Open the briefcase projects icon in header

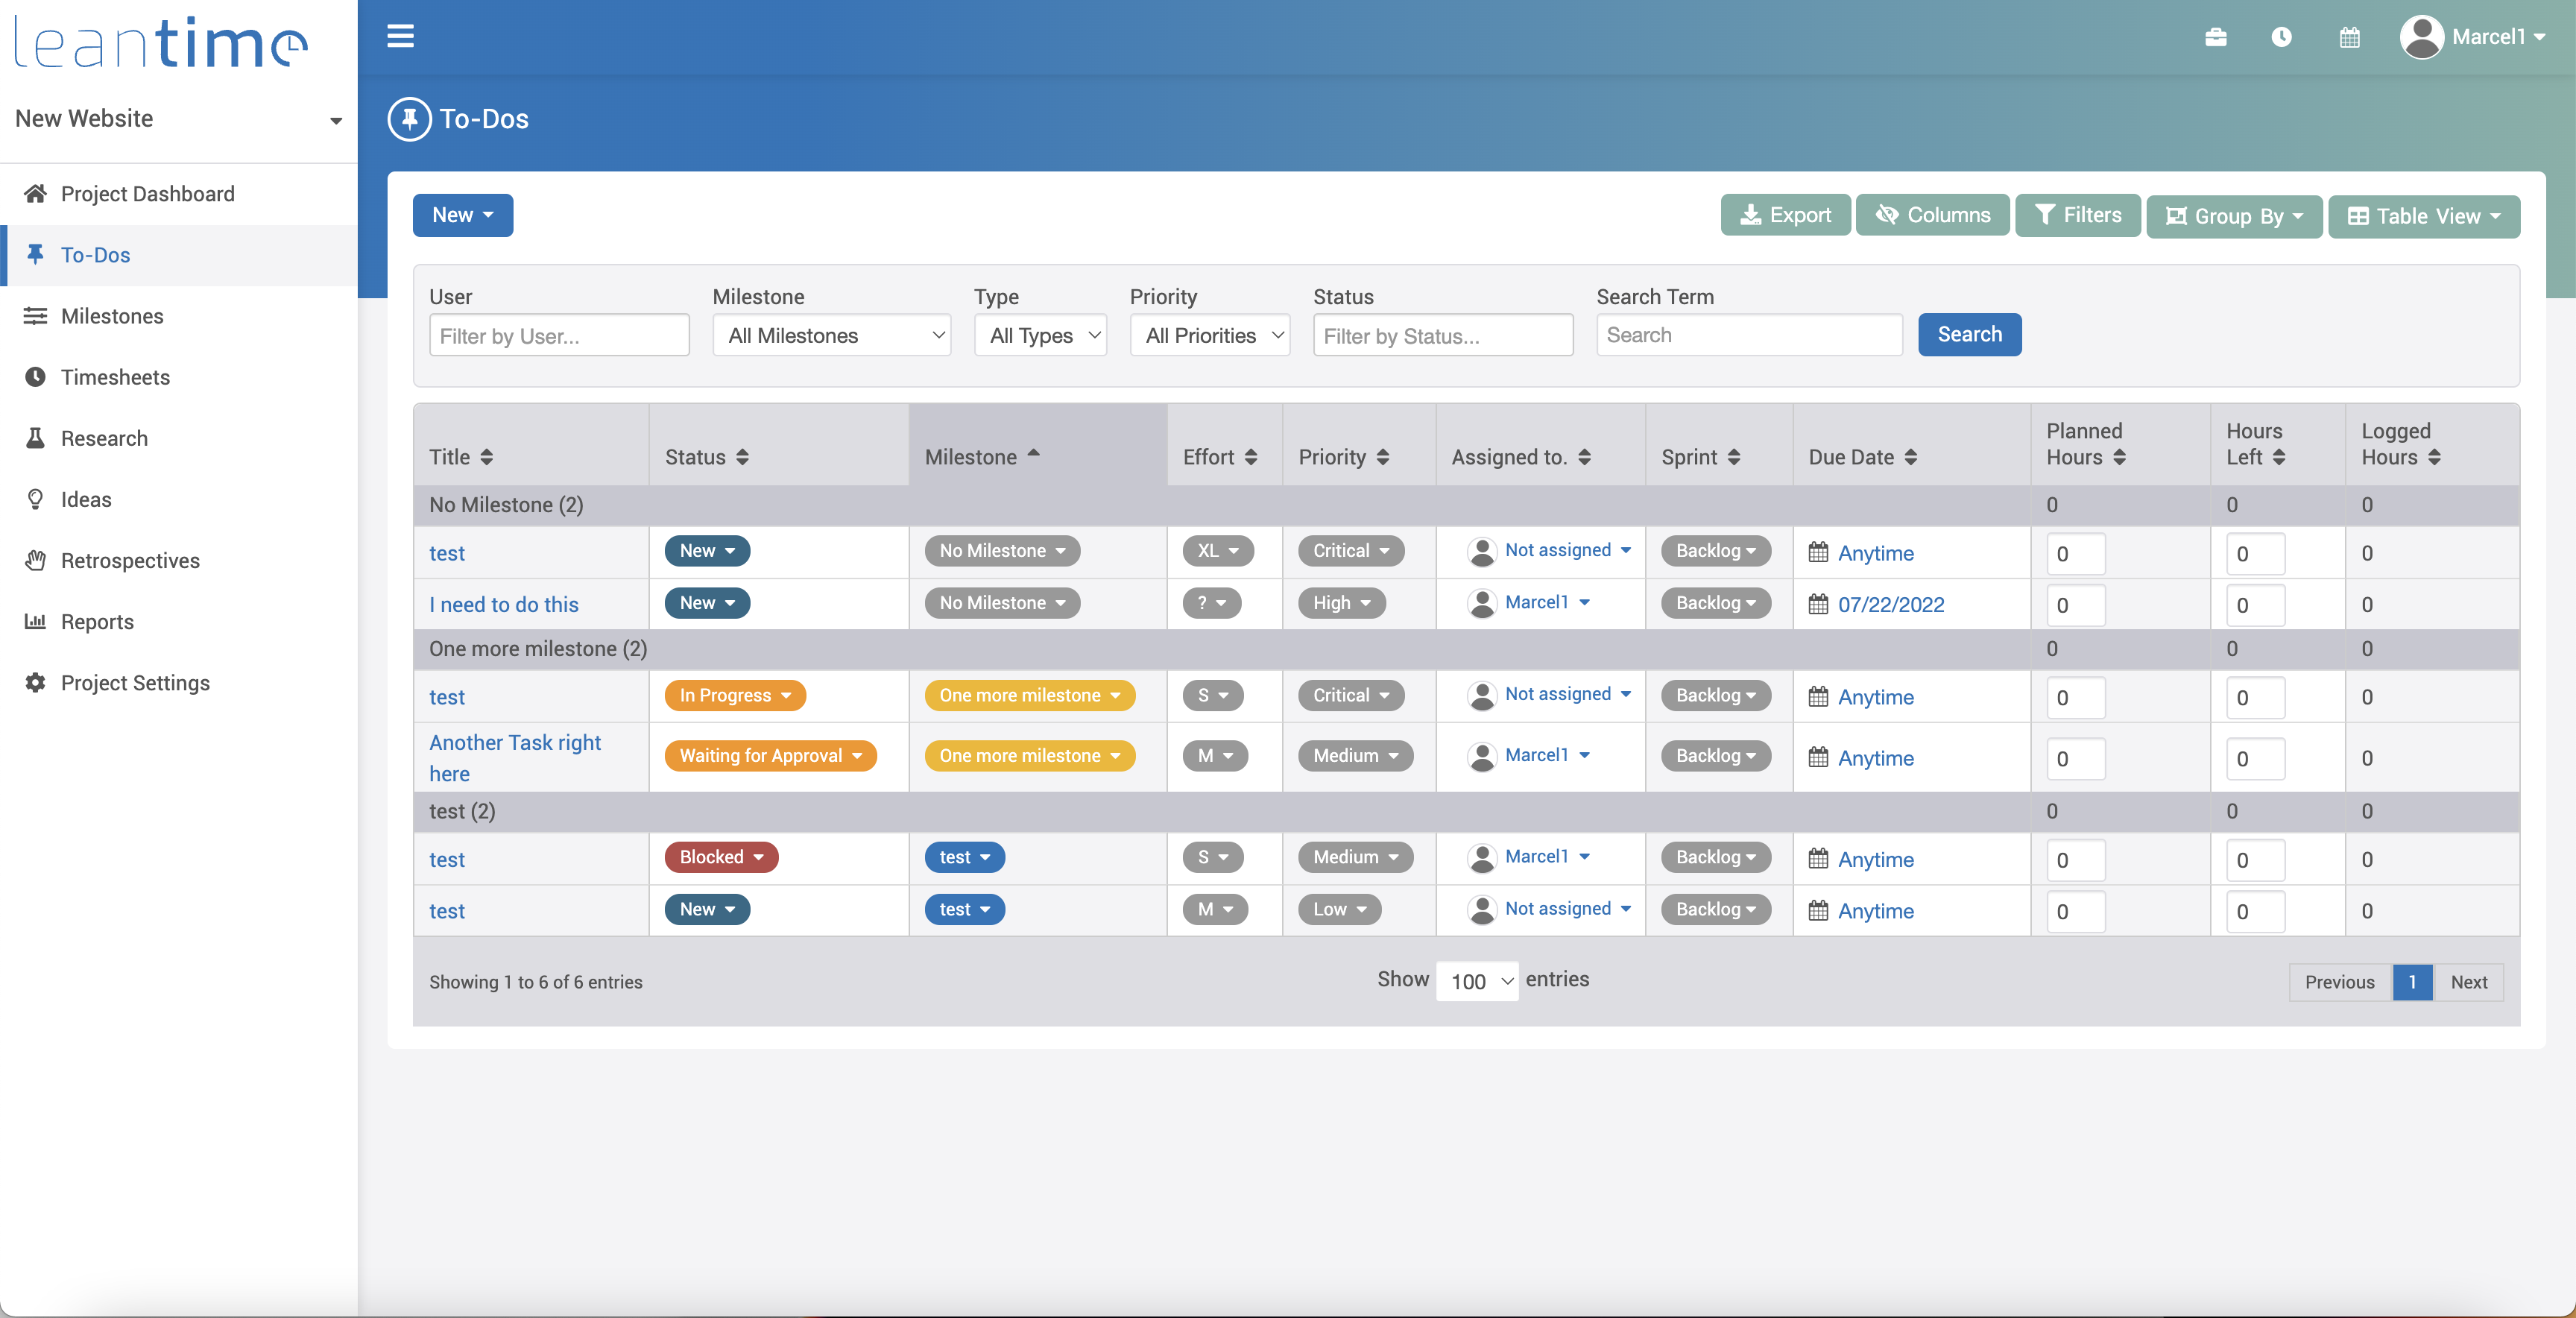[x=2215, y=37]
